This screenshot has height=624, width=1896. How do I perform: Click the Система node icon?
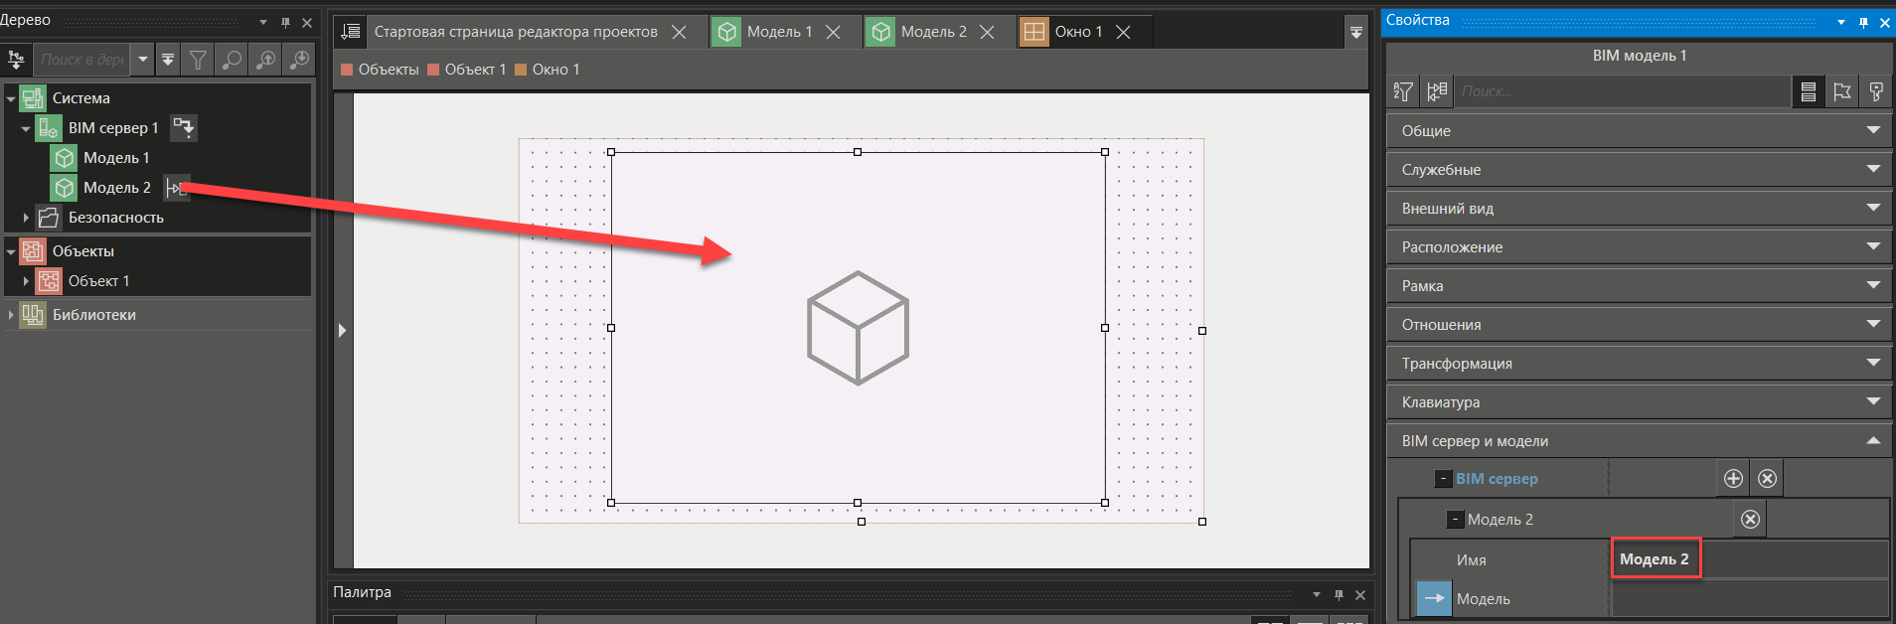[x=33, y=98]
